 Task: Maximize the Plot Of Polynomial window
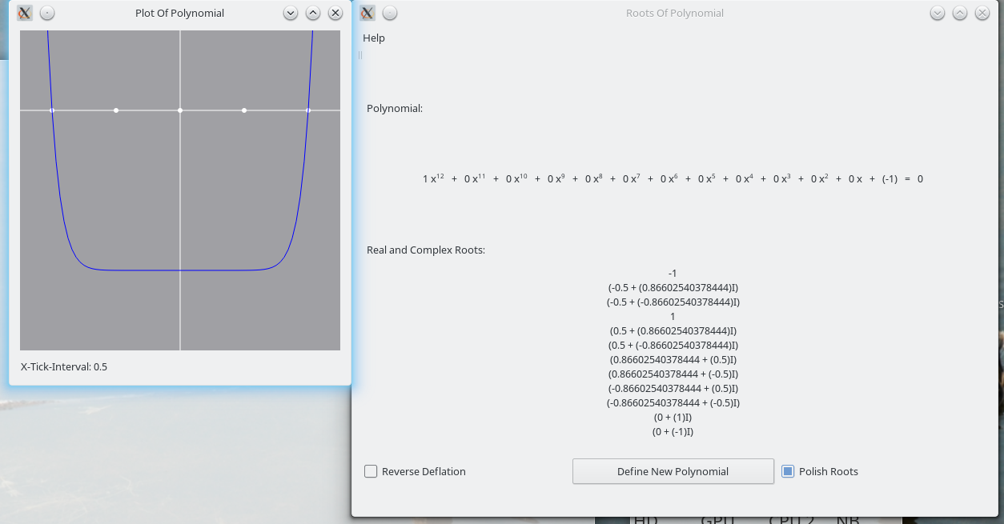tap(313, 13)
